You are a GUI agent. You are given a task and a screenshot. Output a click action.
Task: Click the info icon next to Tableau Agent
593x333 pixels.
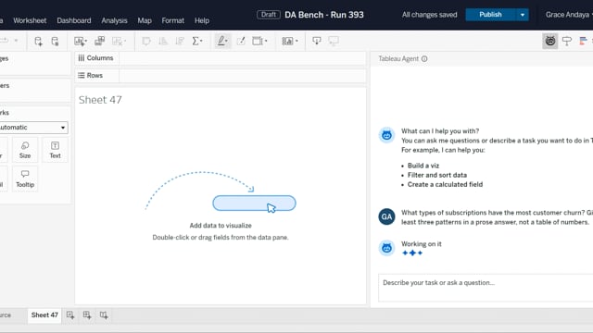424,59
